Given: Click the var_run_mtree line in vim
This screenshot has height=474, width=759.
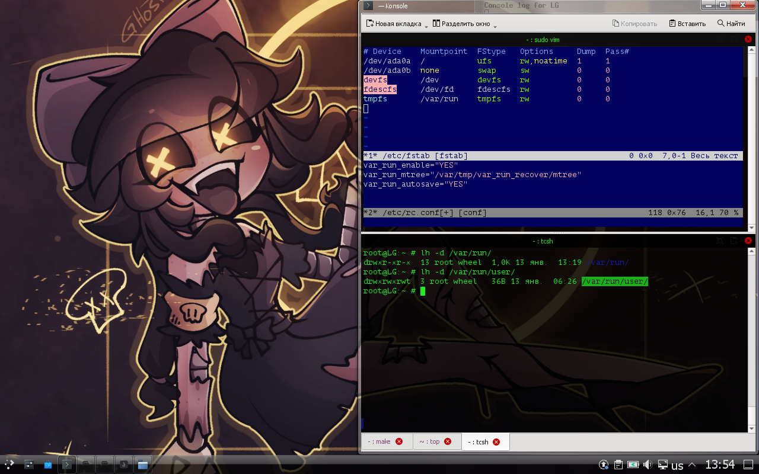Looking at the screenshot, I should (473, 175).
